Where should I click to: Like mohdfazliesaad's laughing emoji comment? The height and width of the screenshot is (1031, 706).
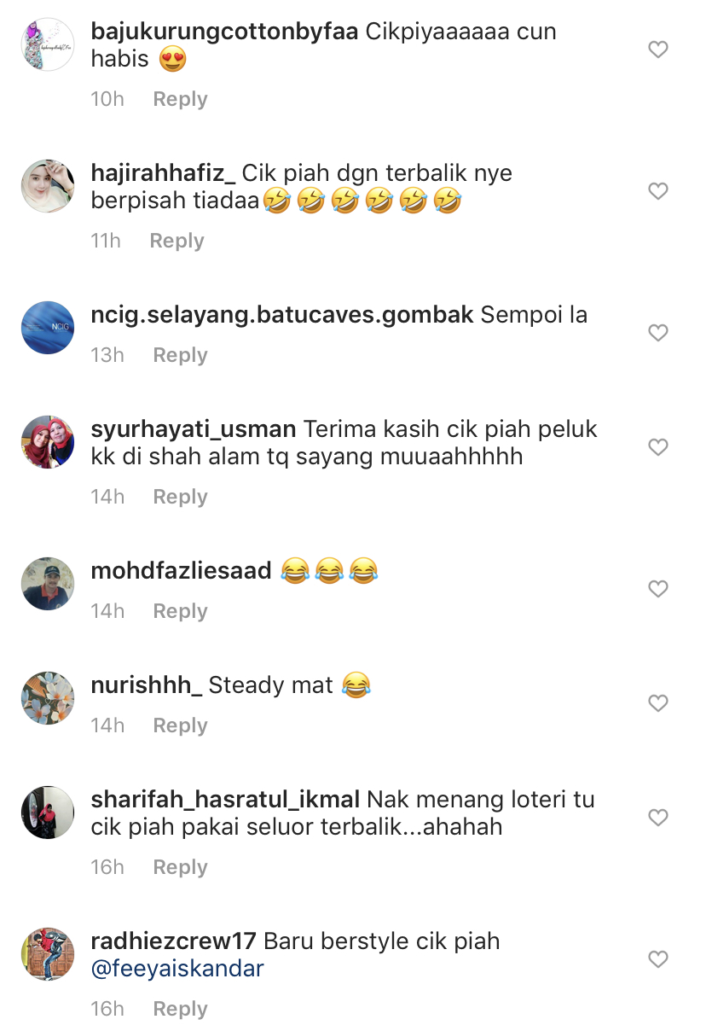coord(657,589)
